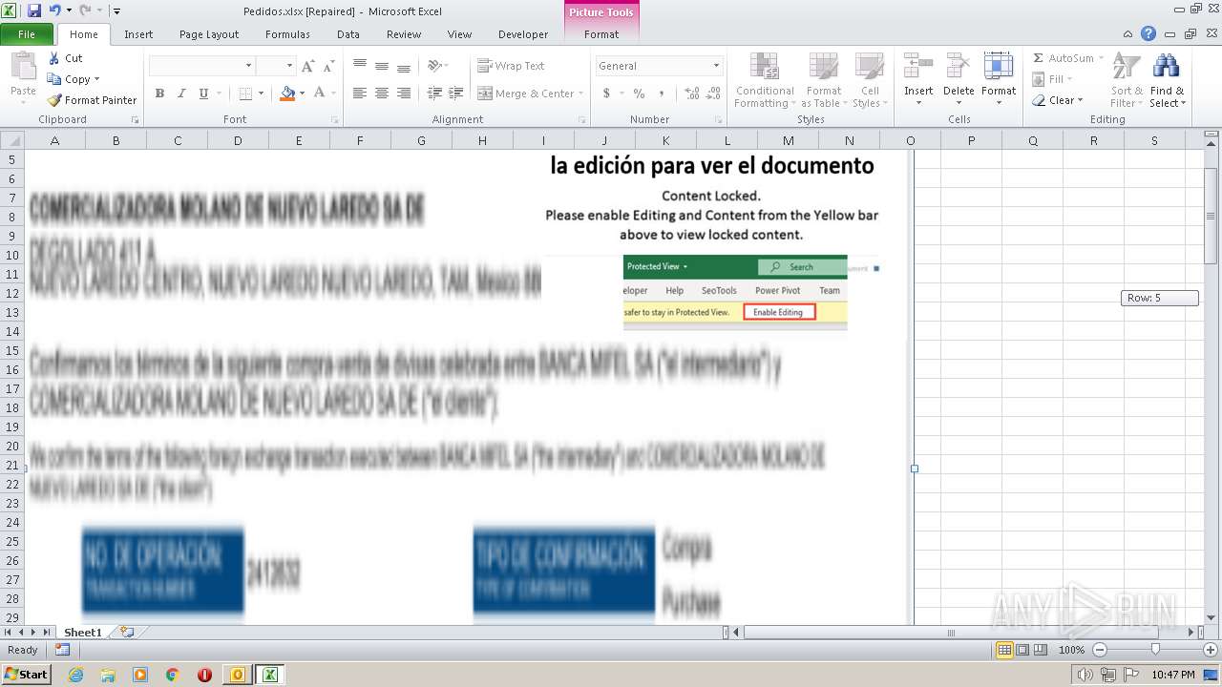The width and height of the screenshot is (1222, 687).
Task: Select the Sheet1 tab
Action: click(83, 632)
